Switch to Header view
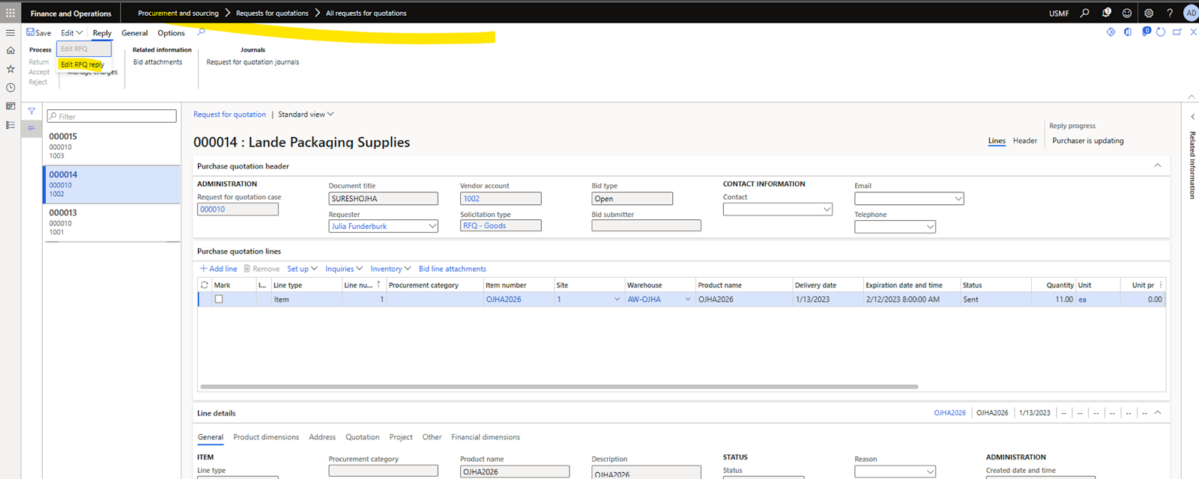This screenshot has height=479, width=1199. click(x=1025, y=141)
